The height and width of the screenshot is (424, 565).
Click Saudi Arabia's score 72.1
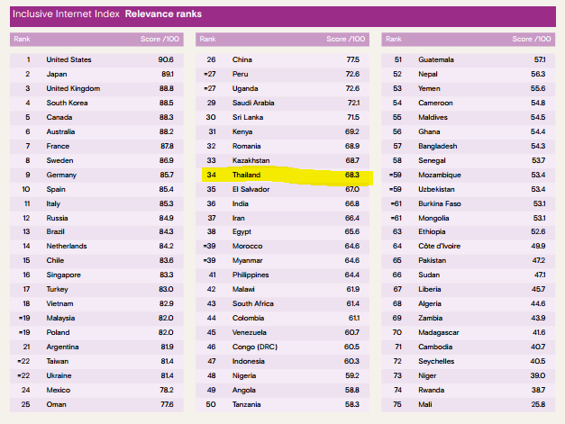pos(353,103)
